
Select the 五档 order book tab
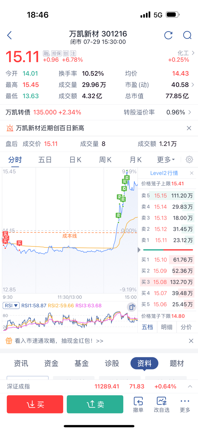click(147, 327)
